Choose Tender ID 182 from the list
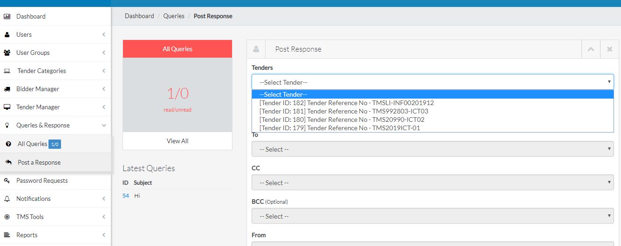The width and height of the screenshot is (621, 246). [347, 103]
